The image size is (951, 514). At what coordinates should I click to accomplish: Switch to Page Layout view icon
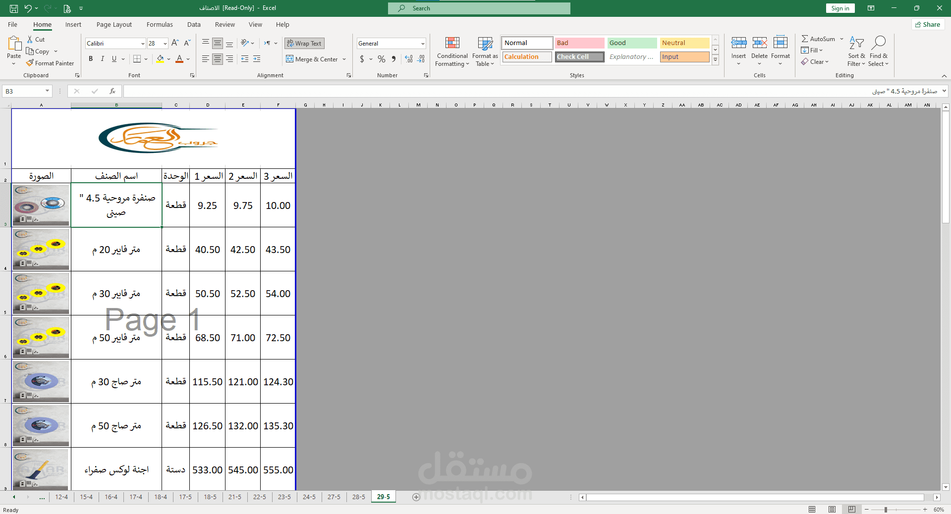(x=832, y=510)
